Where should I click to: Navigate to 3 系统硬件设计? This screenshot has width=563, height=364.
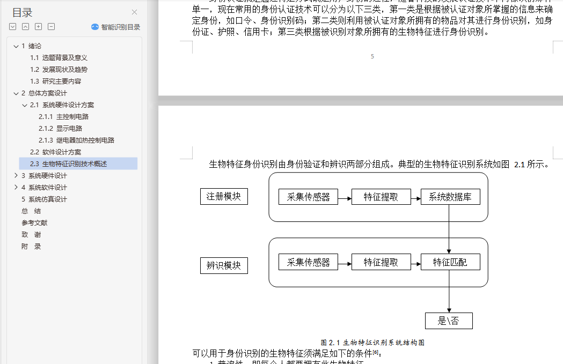[44, 176]
